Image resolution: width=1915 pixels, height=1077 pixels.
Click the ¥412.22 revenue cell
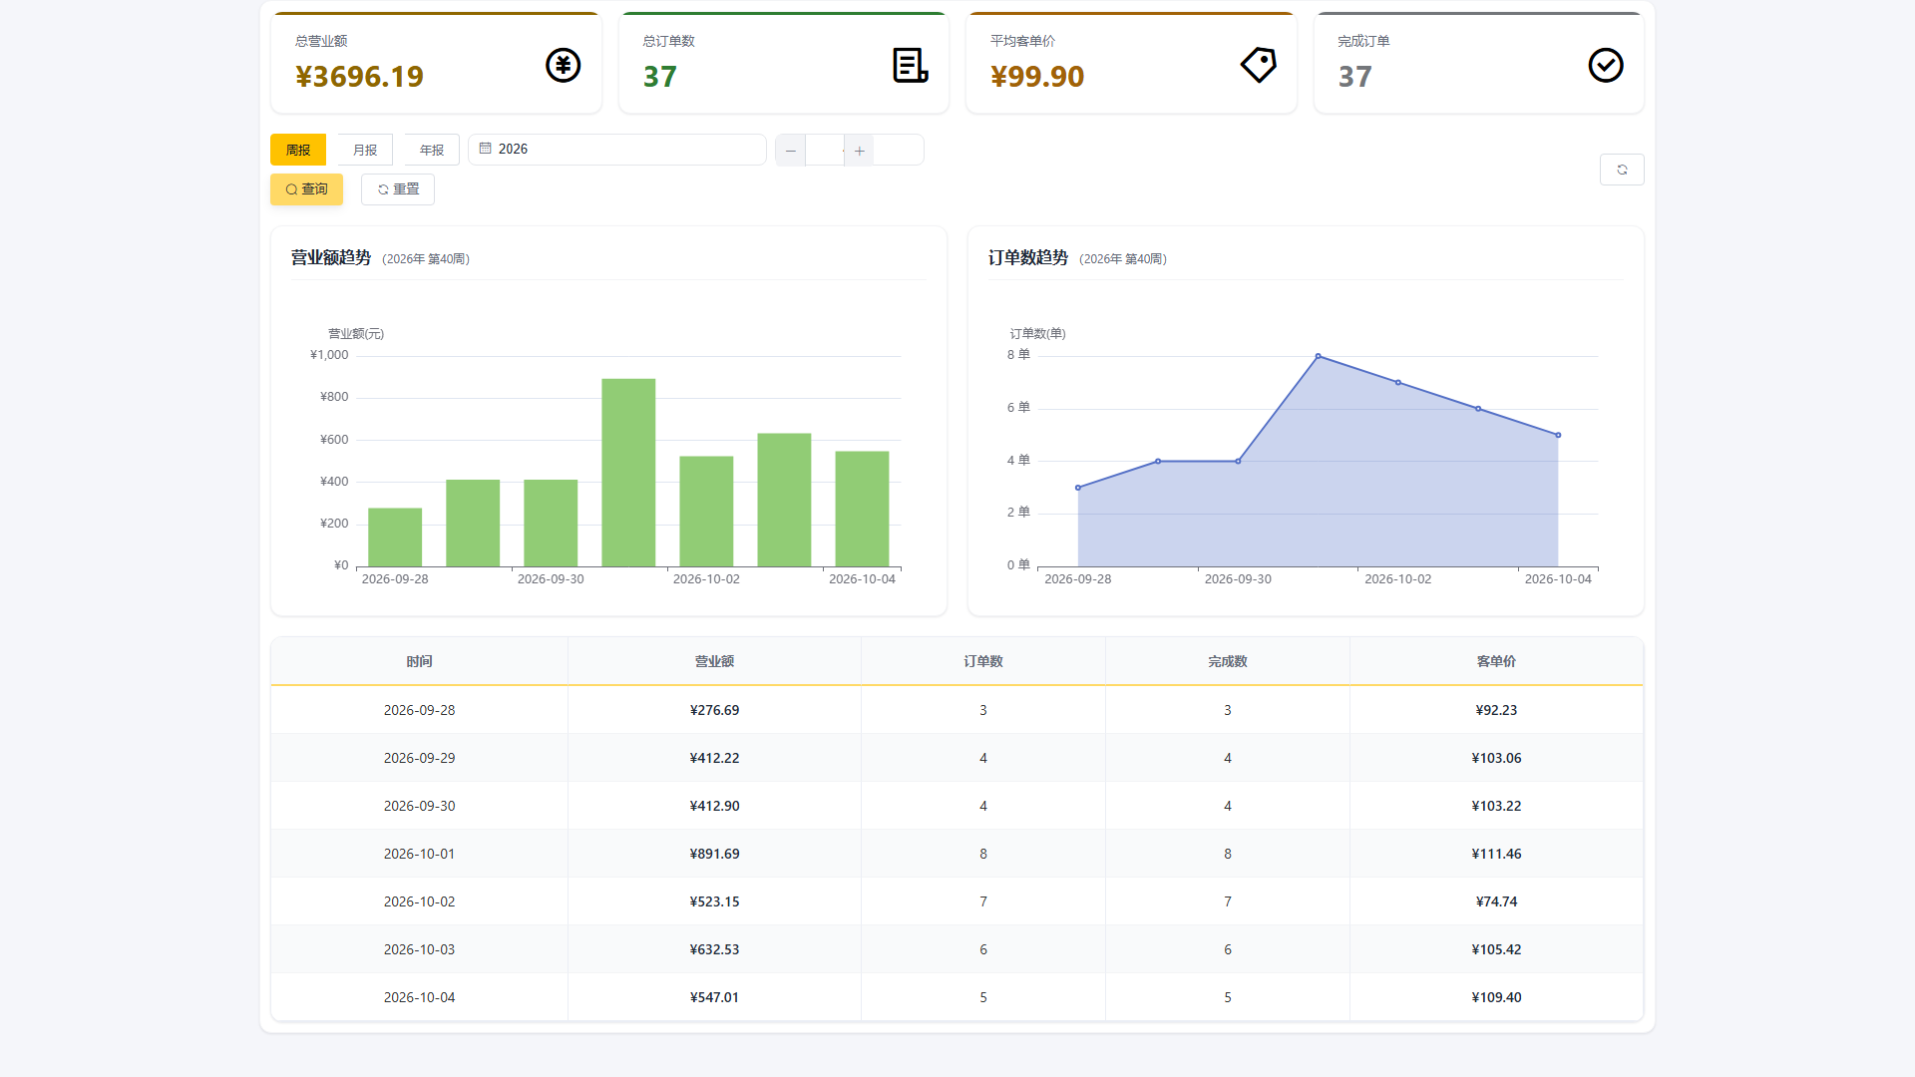714,758
